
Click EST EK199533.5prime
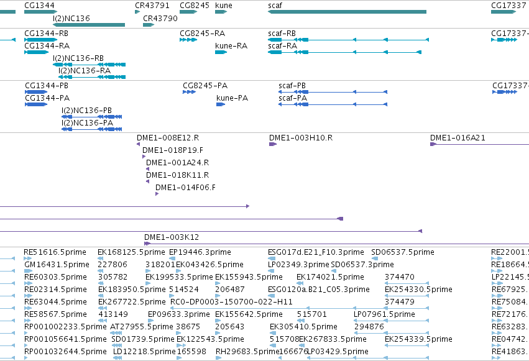148,283
